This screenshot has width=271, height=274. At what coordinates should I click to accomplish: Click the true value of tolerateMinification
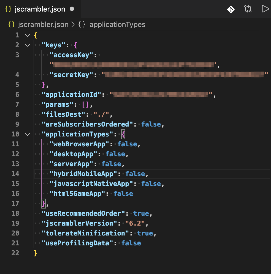145,233
